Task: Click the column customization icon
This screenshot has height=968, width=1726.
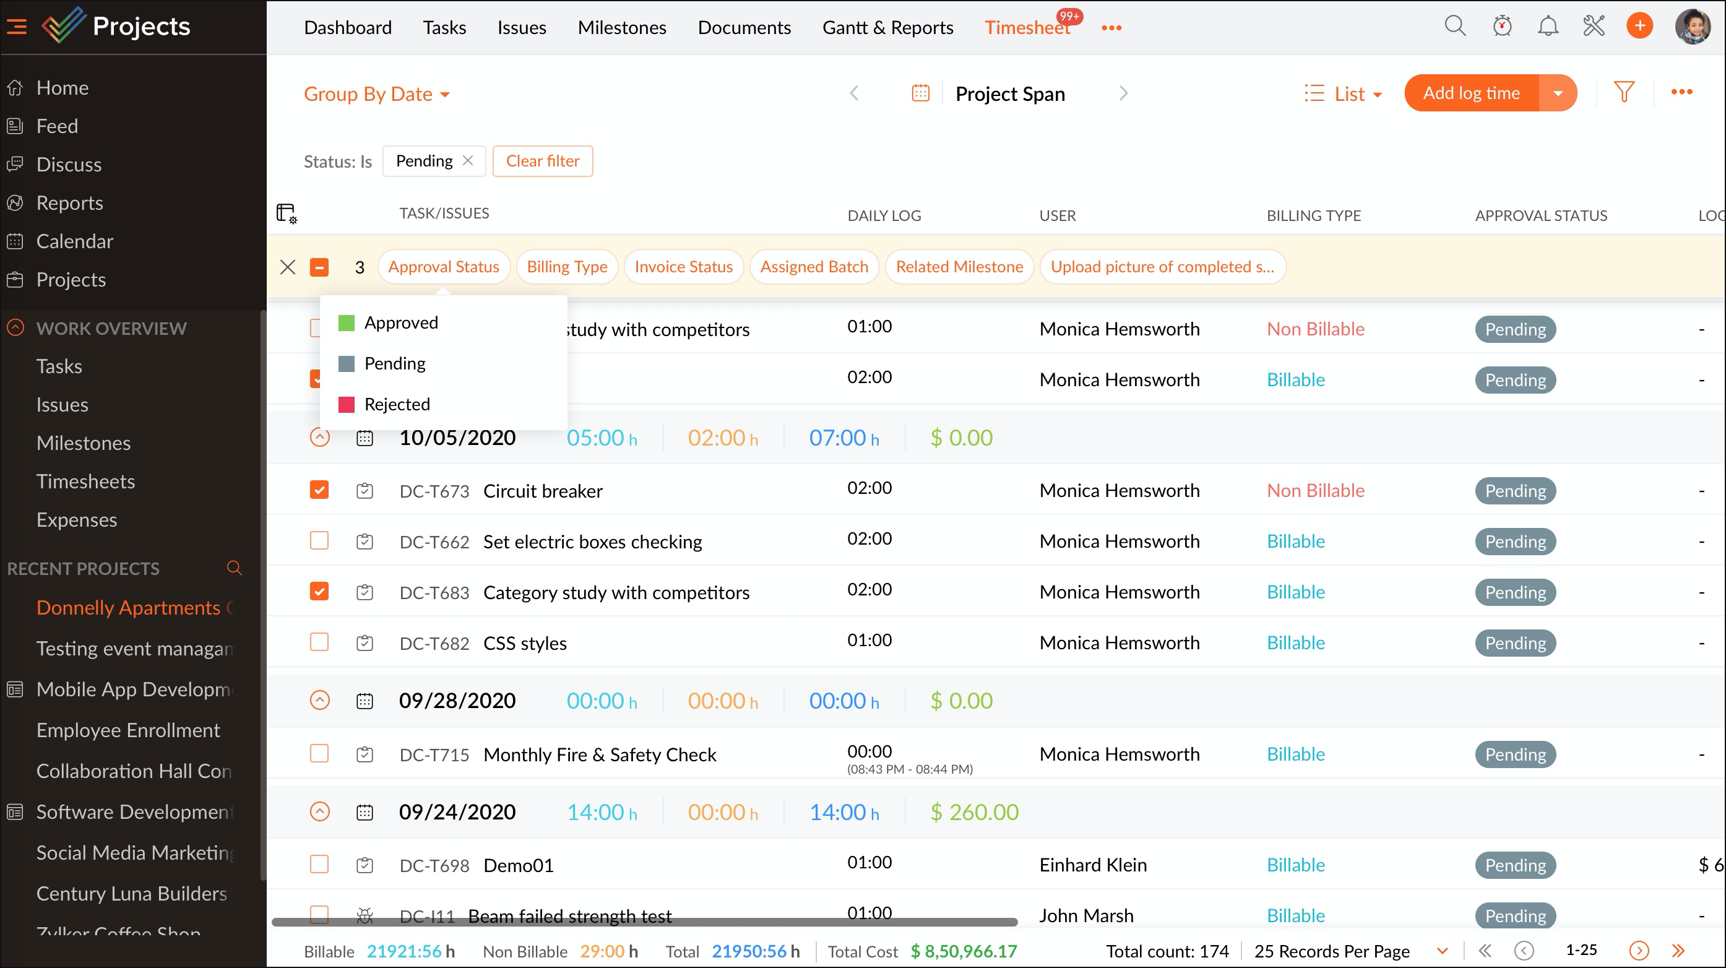Action: (x=286, y=214)
